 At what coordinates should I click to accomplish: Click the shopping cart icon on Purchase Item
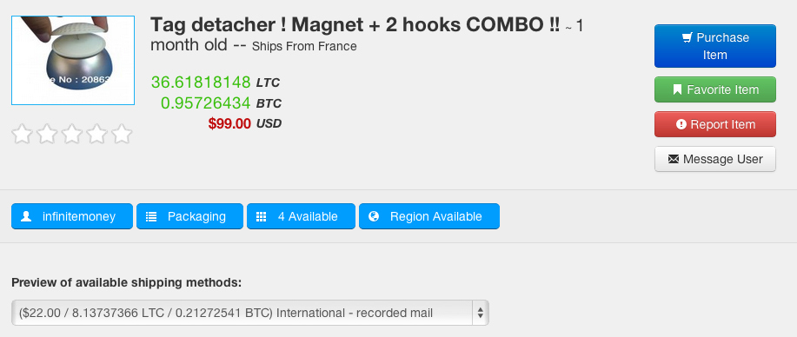687,37
